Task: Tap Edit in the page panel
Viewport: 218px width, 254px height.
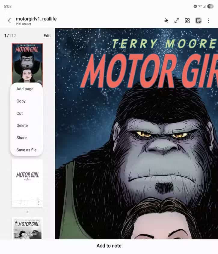Action: tap(47, 36)
